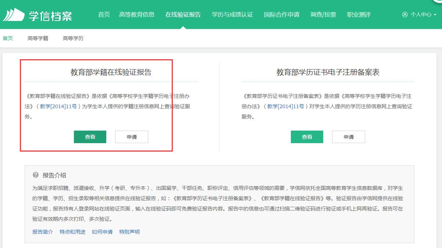Expand the 个人中心 dropdown menu
This screenshot has height=248, width=442.
tap(419, 15)
